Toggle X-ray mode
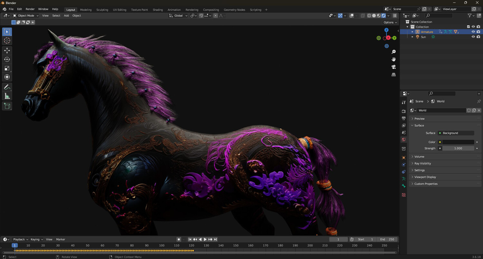 (x=363, y=15)
